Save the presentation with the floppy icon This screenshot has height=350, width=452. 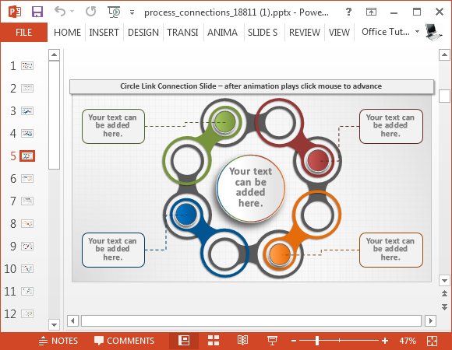pos(37,12)
